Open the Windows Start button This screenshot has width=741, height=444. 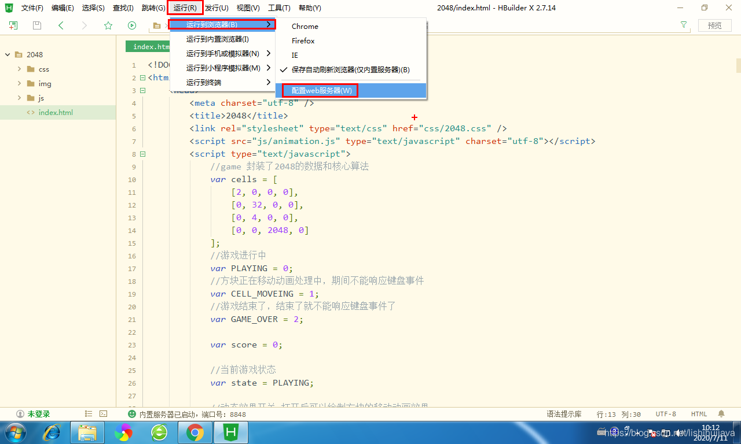[x=14, y=432]
